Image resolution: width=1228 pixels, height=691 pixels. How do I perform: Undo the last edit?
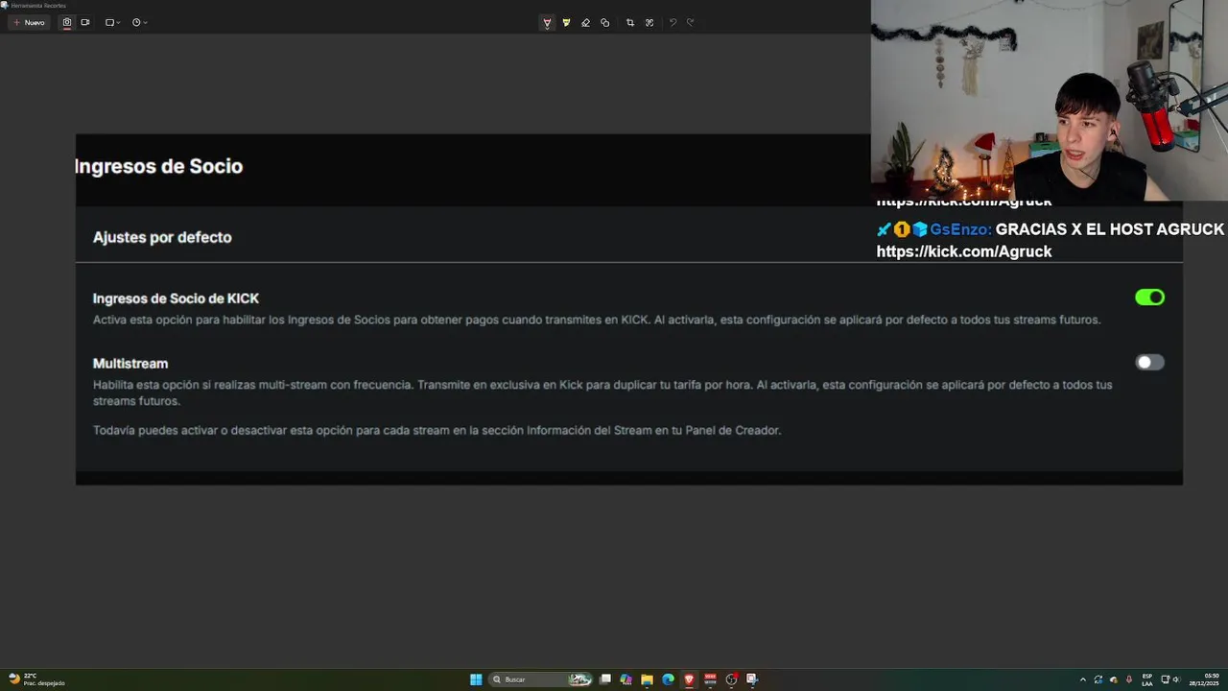[673, 22]
